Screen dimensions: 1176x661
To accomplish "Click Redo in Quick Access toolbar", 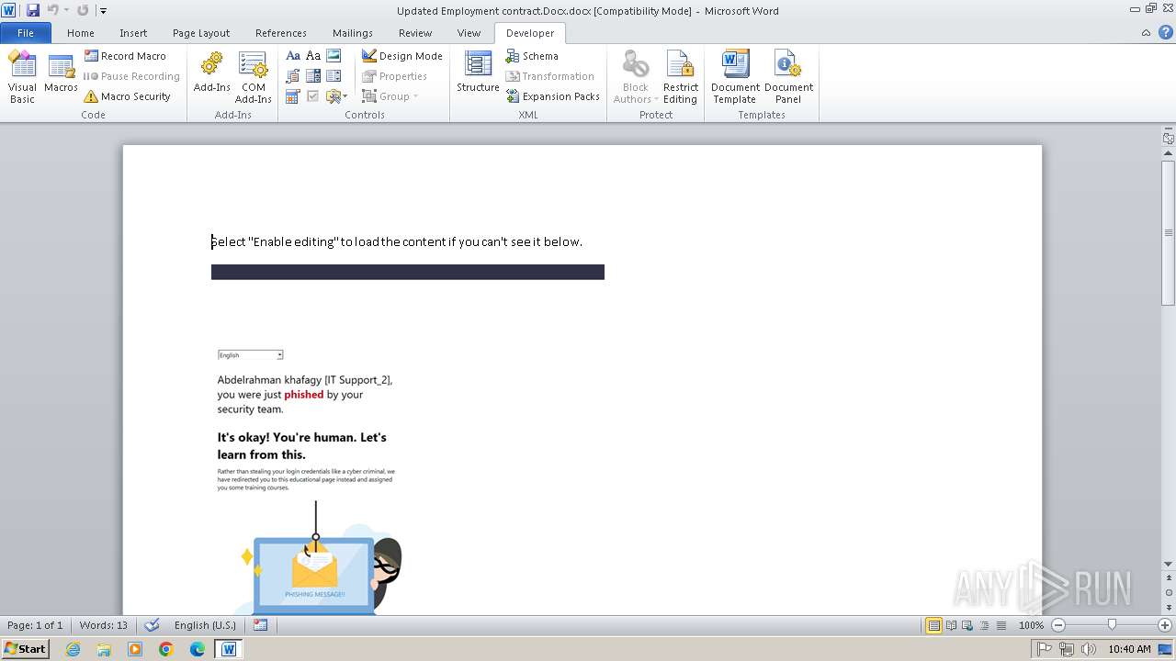I will point(83,10).
